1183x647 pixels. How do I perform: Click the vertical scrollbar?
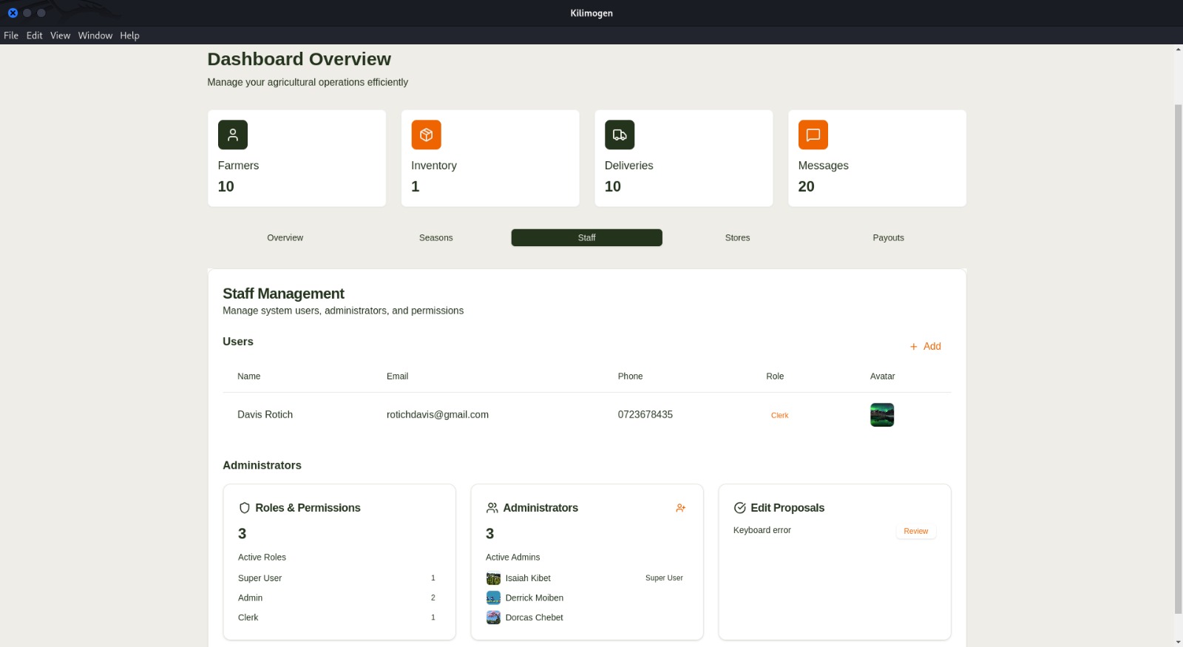[x=1178, y=359]
